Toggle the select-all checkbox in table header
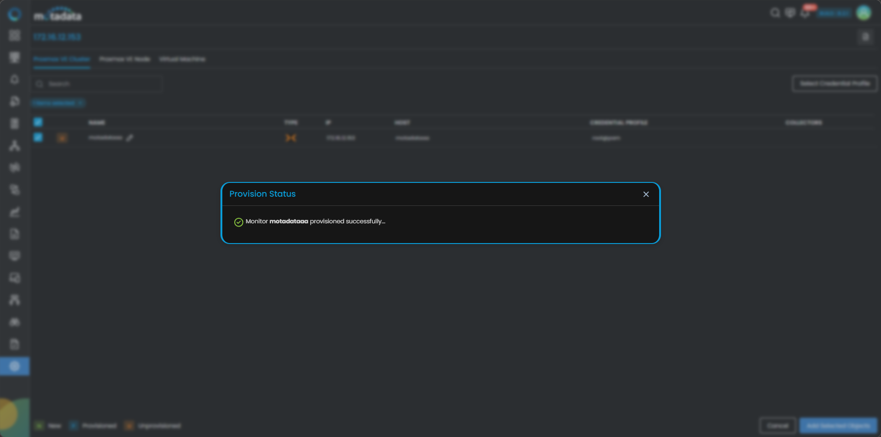 click(38, 122)
